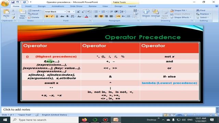Image resolution: width=219 pixels, height=123 pixels.
Task: Click the Reset slide button
Action: pos(33,14)
